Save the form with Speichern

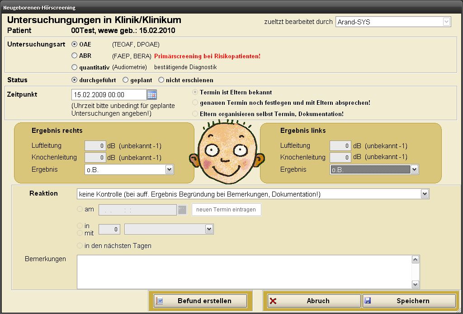[x=409, y=301]
